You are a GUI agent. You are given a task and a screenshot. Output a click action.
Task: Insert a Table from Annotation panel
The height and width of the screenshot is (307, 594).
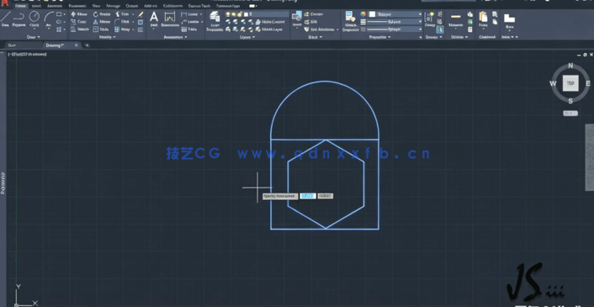pos(189,29)
